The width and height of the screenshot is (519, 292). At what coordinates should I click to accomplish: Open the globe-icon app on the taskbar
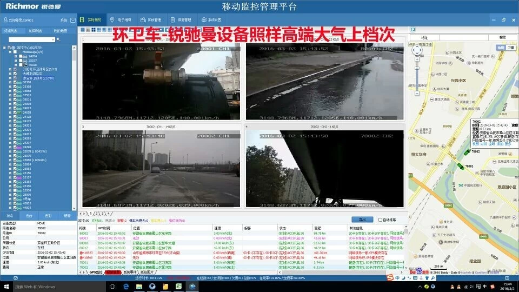click(x=192, y=287)
